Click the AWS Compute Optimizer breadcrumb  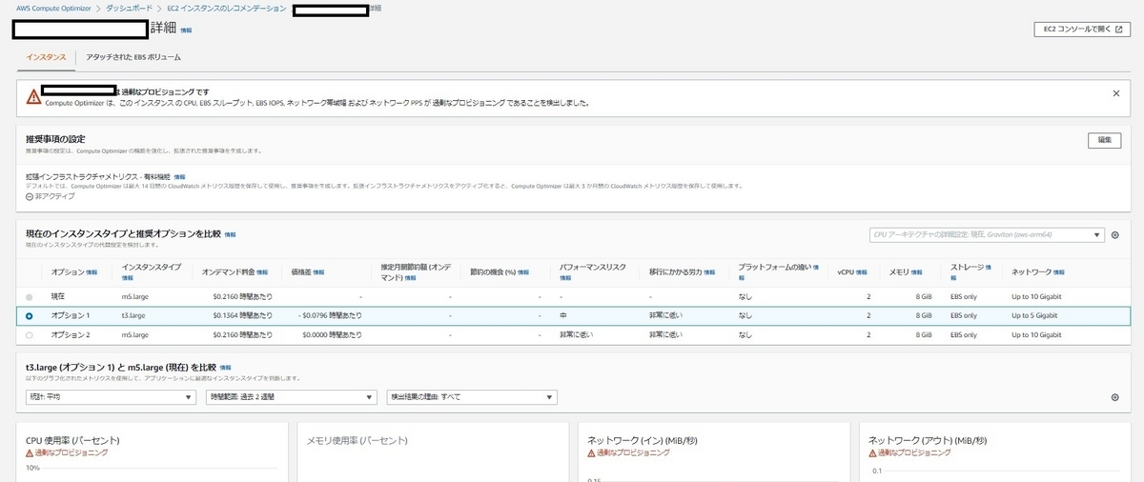[53, 9]
